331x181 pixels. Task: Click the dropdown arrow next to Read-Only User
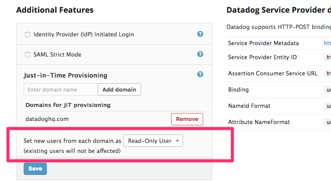point(177,141)
